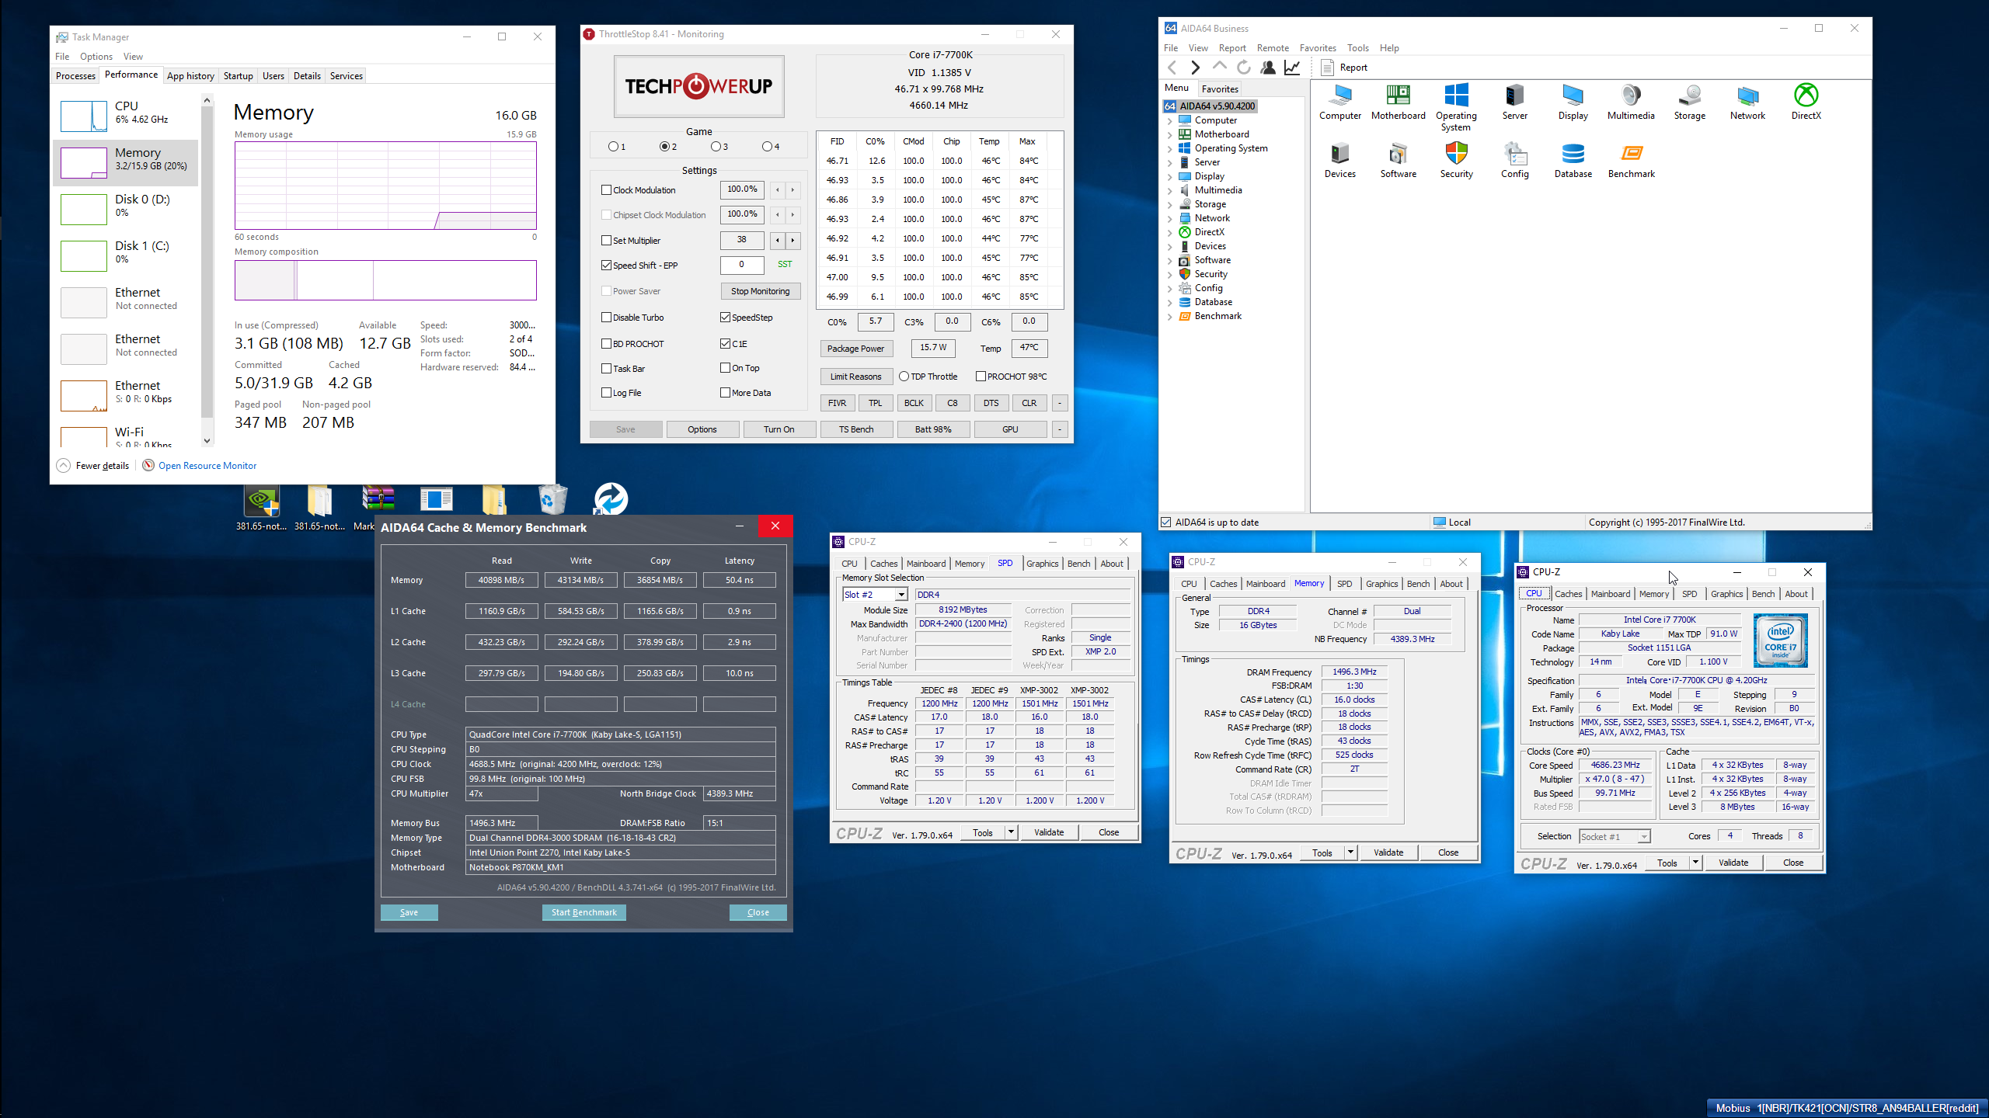Switch to Startup tab in Task Manager
Viewport: 1989px width, 1118px height.
[x=238, y=76]
